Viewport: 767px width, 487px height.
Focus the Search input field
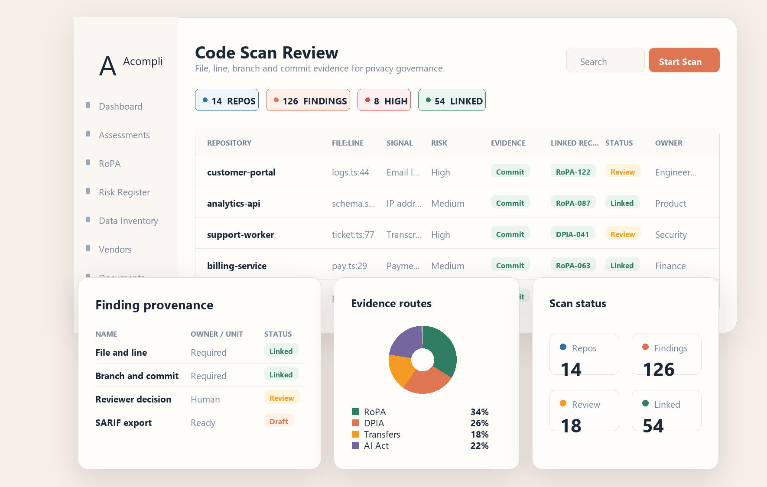pyautogui.click(x=605, y=60)
